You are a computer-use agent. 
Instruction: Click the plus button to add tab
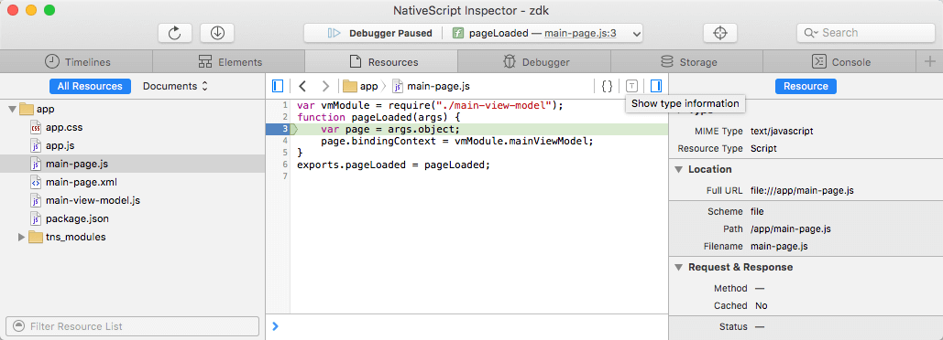click(x=930, y=62)
